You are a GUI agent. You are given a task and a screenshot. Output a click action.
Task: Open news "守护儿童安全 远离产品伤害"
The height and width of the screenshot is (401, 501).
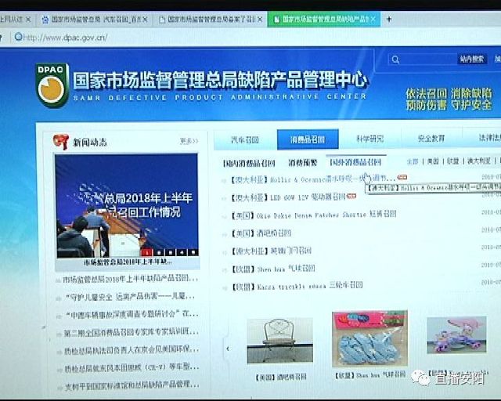click(131, 297)
